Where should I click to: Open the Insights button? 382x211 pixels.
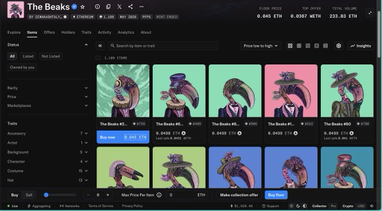point(361,46)
